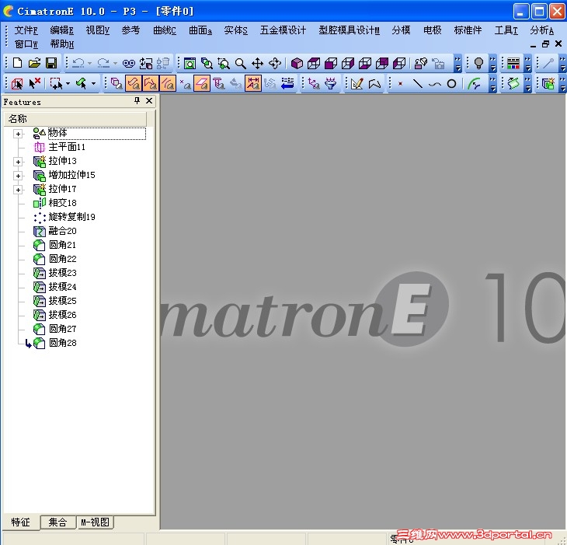Pin the Features panel
The width and height of the screenshot is (567, 545).
[137, 100]
